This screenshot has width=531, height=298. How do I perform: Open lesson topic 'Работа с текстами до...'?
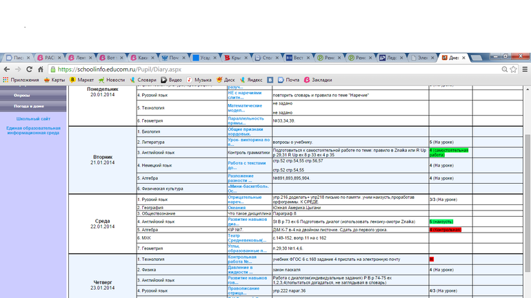pyautogui.click(x=247, y=165)
